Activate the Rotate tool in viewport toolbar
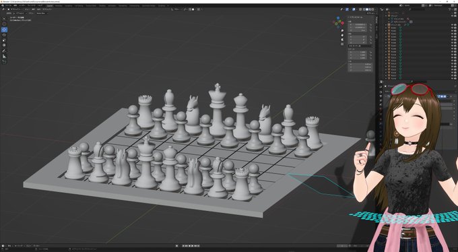This screenshot has width=458, height=252. coord(4,35)
